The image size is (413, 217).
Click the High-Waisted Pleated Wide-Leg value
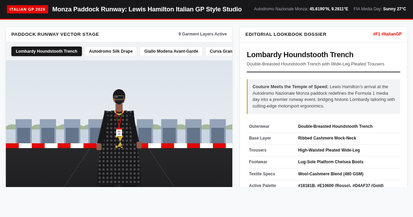pyautogui.click(x=329, y=150)
